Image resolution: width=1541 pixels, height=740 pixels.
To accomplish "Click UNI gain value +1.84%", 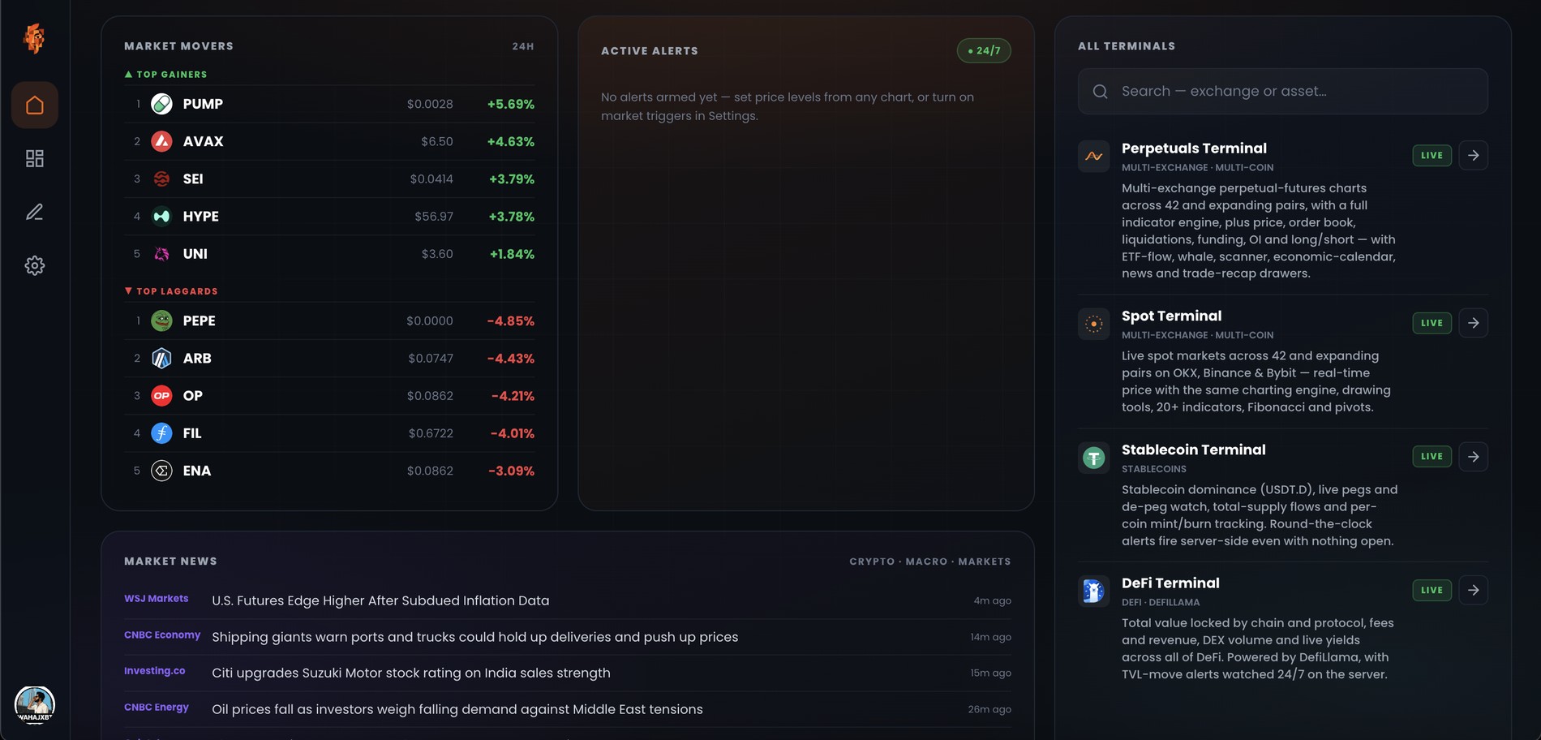I will [512, 254].
